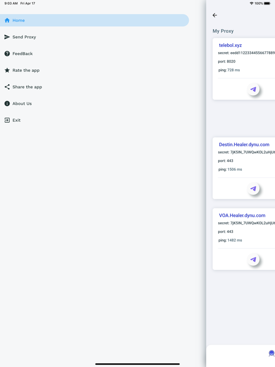Click the Rate the app star icon
Viewport: 275px width, 367px height.
click(x=7, y=70)
